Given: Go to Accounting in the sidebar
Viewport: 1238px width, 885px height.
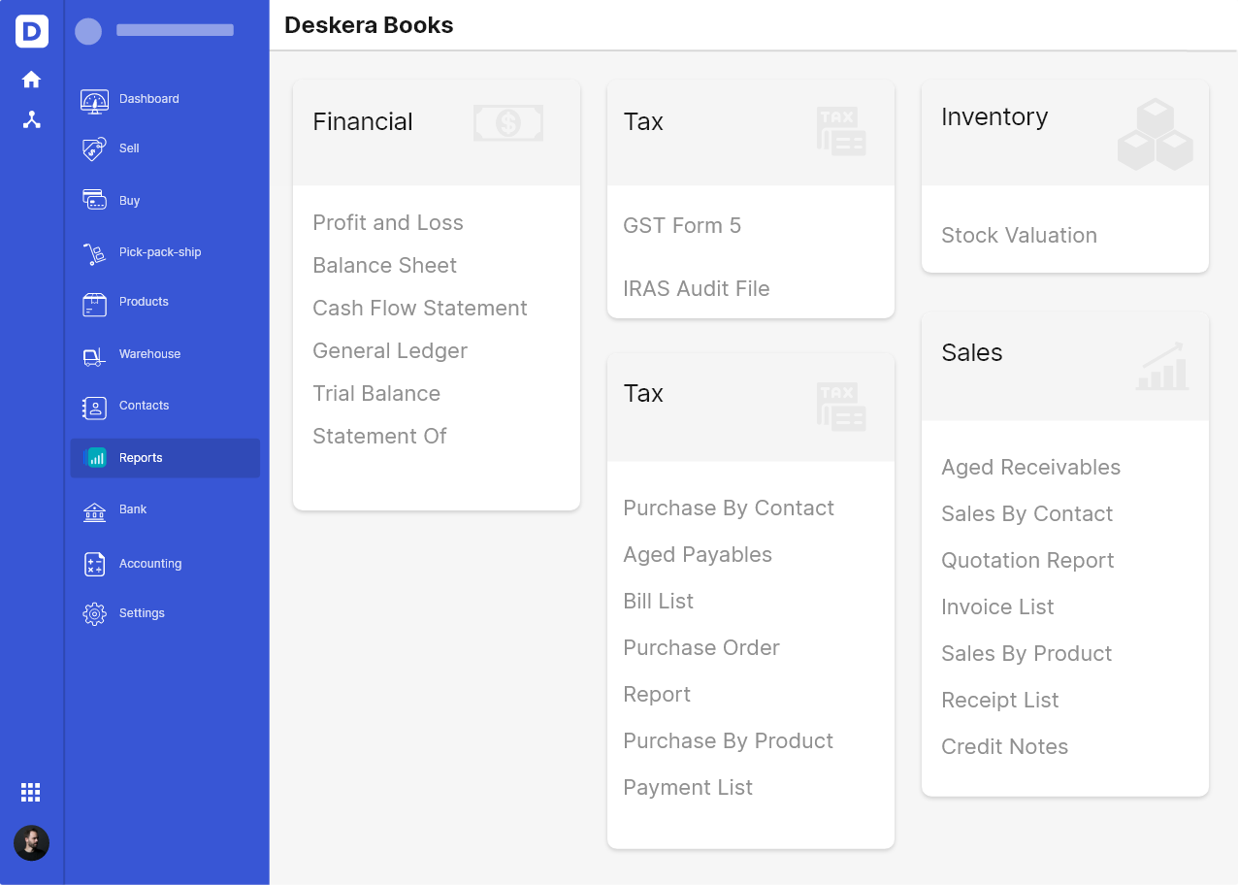Looking at the screenshot, I should point(165,564).
